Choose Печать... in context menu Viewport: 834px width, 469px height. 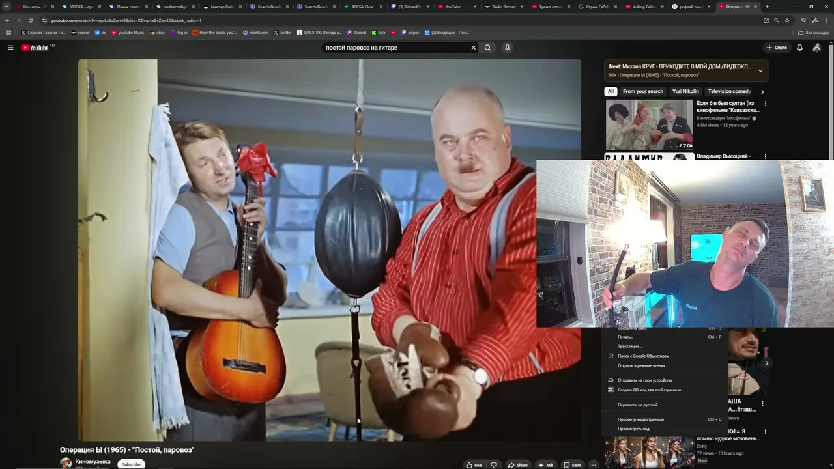click(665, 337)
